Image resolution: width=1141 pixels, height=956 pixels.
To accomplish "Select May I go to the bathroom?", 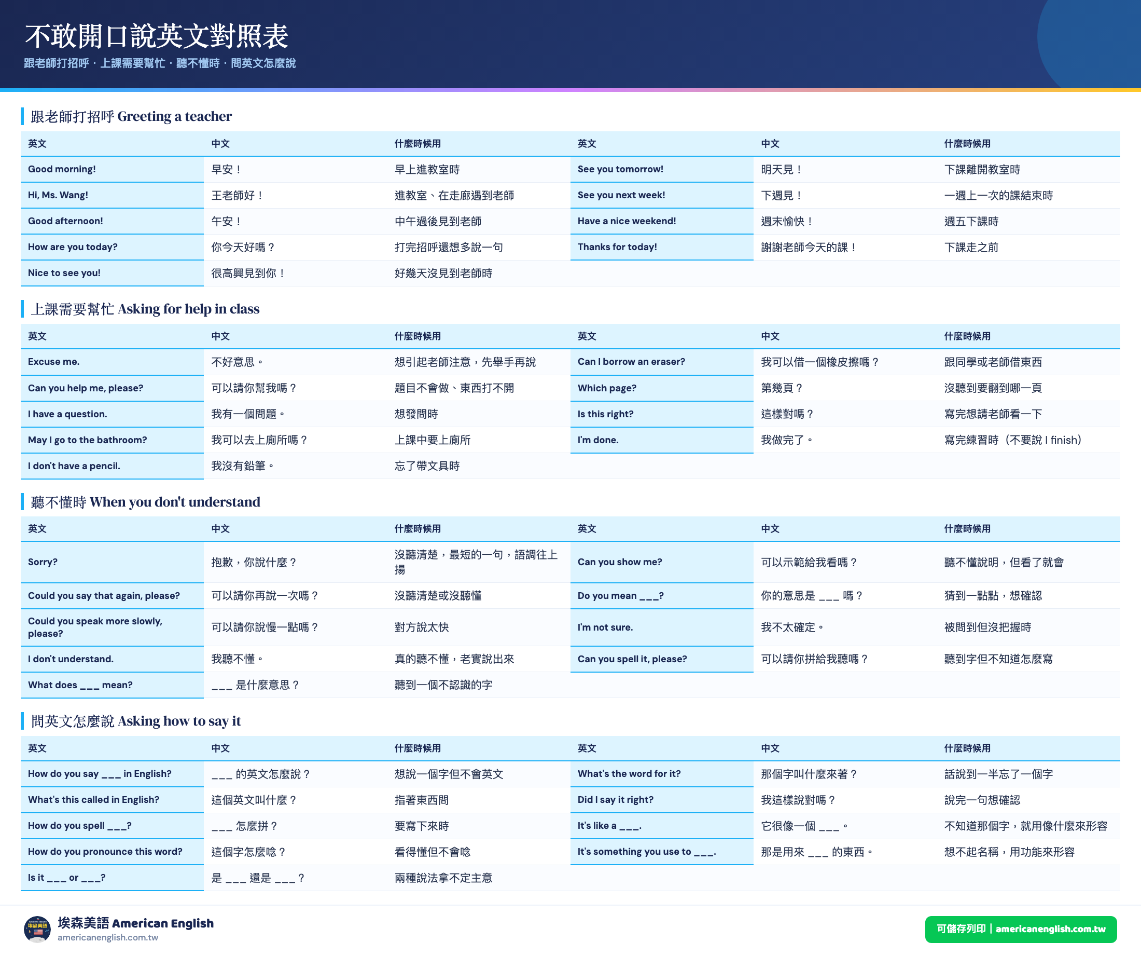I will tap(88, 440).
